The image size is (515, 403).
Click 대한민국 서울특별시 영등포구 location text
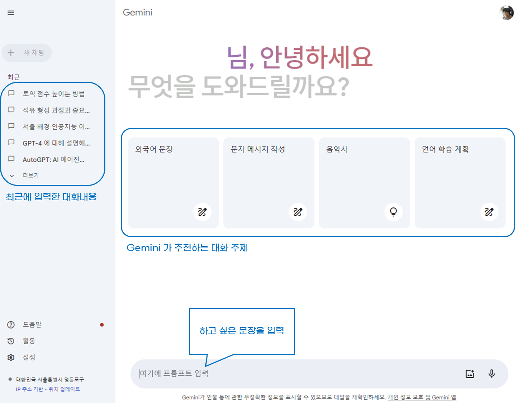50,380
